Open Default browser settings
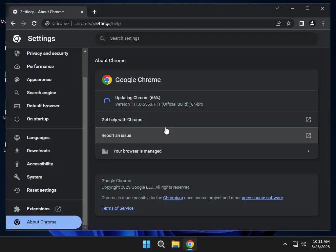This screenshot has width=336, height=252. [43, 106]
